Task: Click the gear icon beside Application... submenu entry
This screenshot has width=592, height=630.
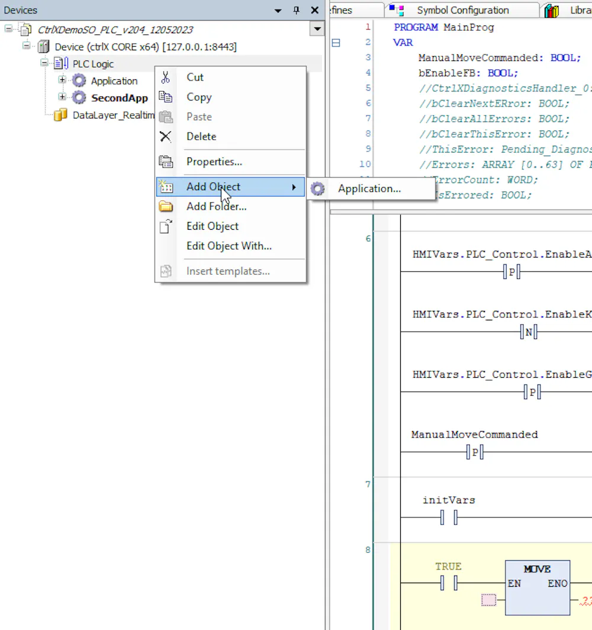Action: 317,188
